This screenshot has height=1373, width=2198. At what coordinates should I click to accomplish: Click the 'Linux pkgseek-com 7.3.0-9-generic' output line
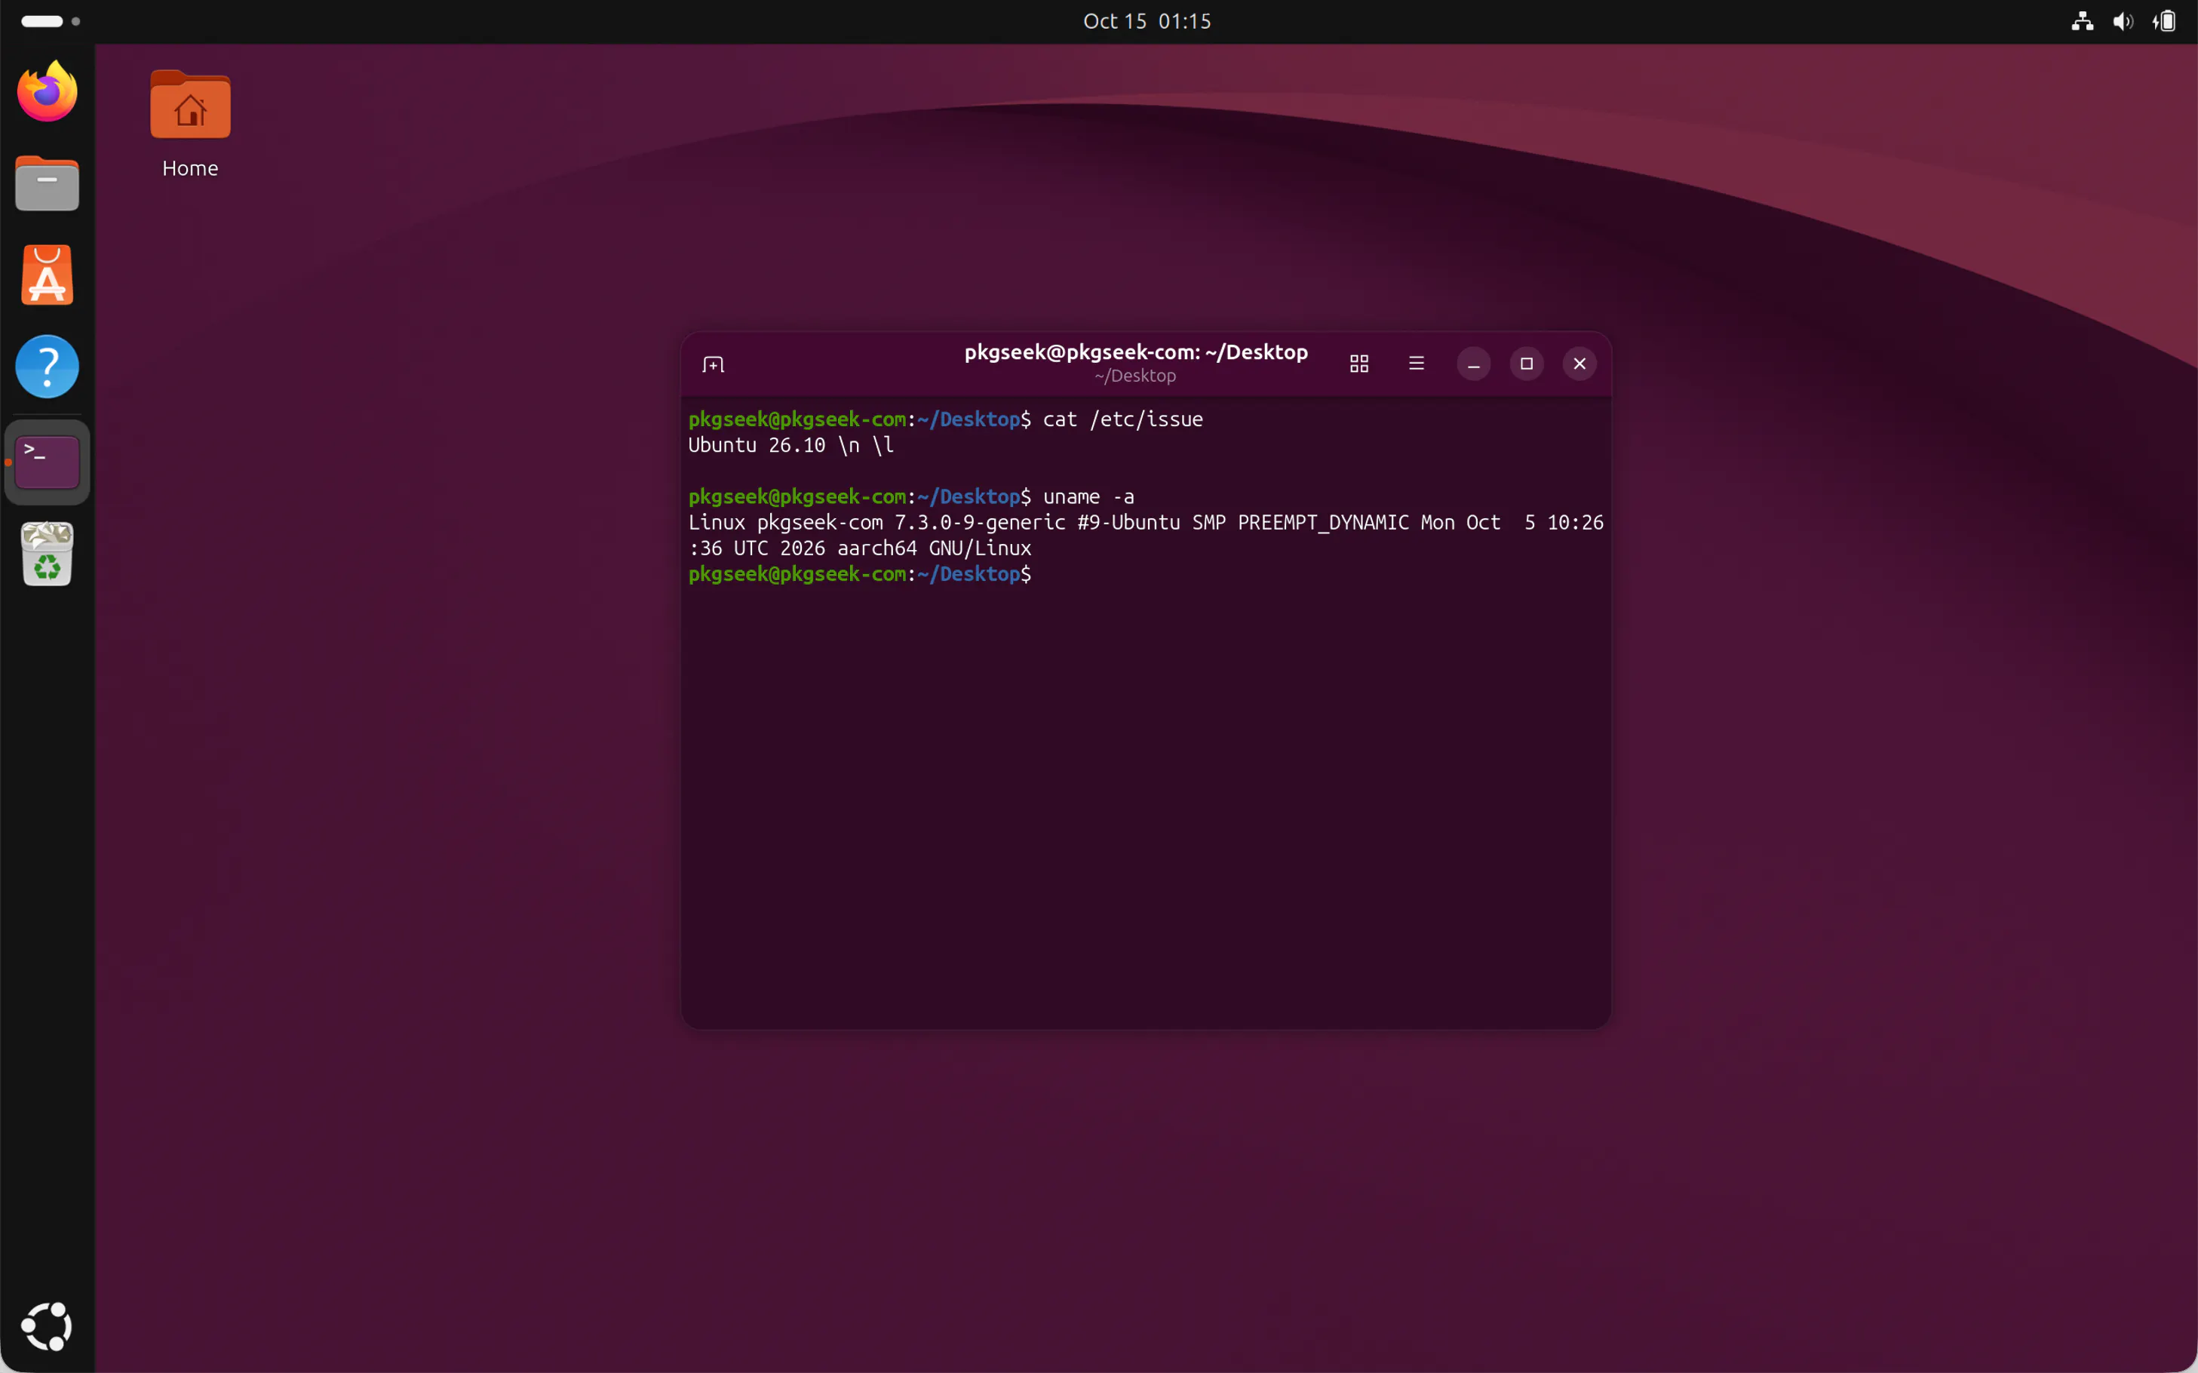1146,522
